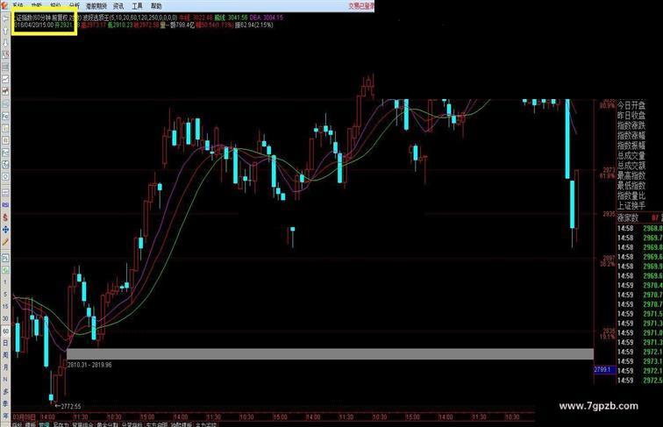Click the 上证换手 label
The width and height of the screenshot is (663, 427).
[631, 206]
